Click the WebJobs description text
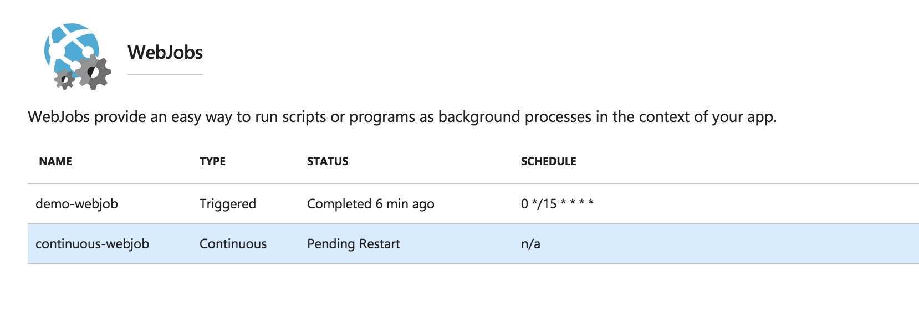919x326 pixels. (402, 117)
